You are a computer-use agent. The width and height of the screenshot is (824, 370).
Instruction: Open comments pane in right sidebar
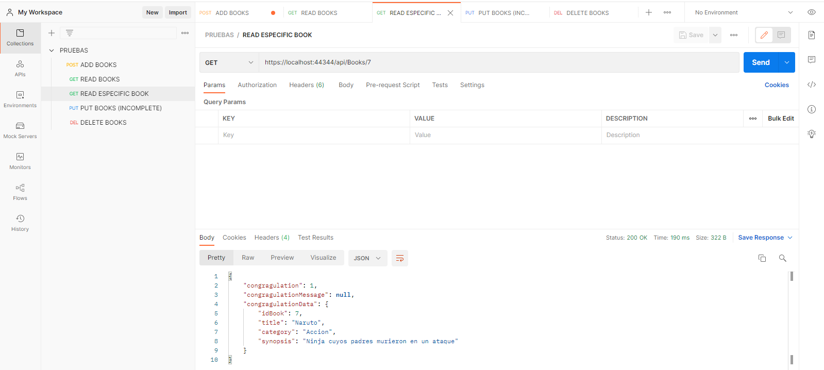click(812, 60)
